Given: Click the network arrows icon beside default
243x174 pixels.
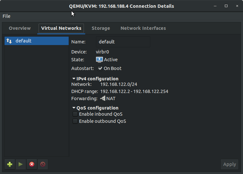Looking at the screenshot, I should pos(9,41).
